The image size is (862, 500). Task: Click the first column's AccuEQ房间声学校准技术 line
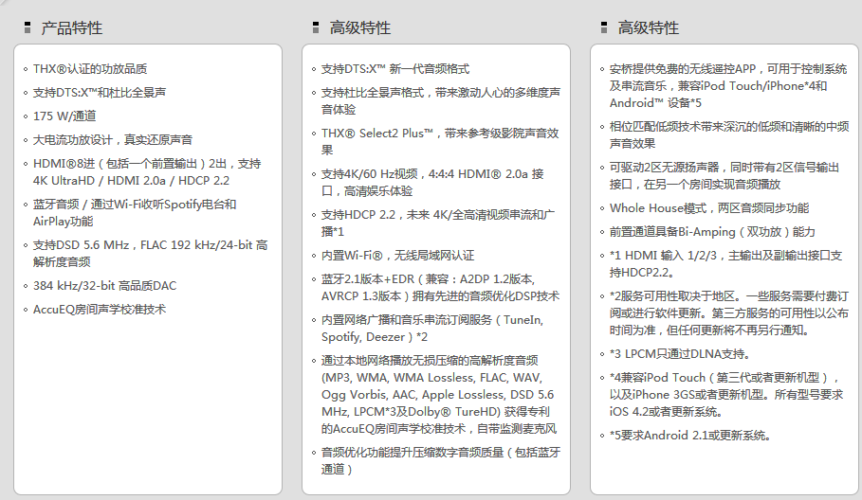100,309
